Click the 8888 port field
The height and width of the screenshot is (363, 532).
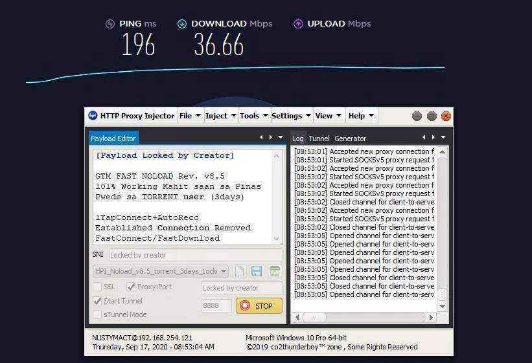(216, 305)
